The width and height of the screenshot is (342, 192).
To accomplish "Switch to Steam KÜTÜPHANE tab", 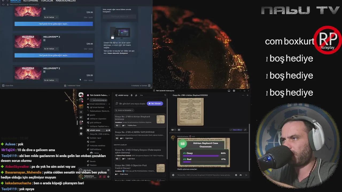I will coord(31,1).
